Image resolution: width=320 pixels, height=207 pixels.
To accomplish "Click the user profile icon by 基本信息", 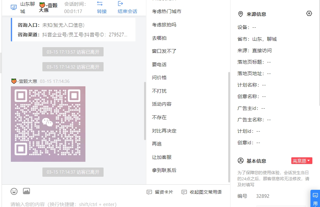I will 241,161.
